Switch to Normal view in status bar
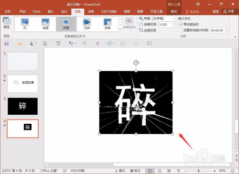Viewport: 239px width, 174px height. pos(150,171)
